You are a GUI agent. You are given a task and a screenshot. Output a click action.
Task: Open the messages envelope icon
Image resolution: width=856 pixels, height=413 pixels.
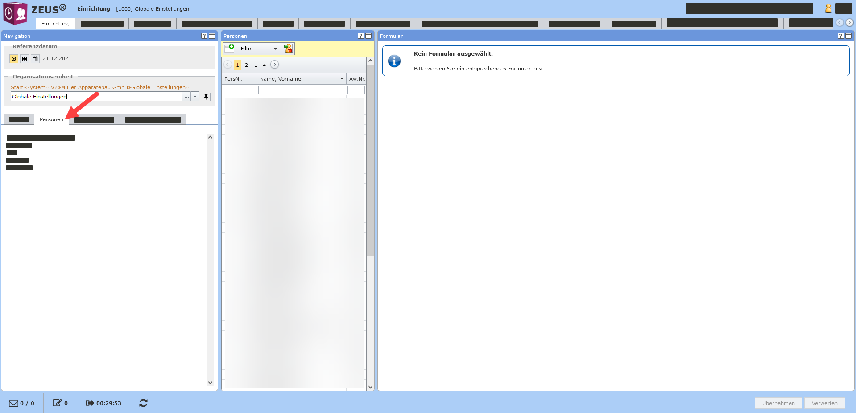14,403
